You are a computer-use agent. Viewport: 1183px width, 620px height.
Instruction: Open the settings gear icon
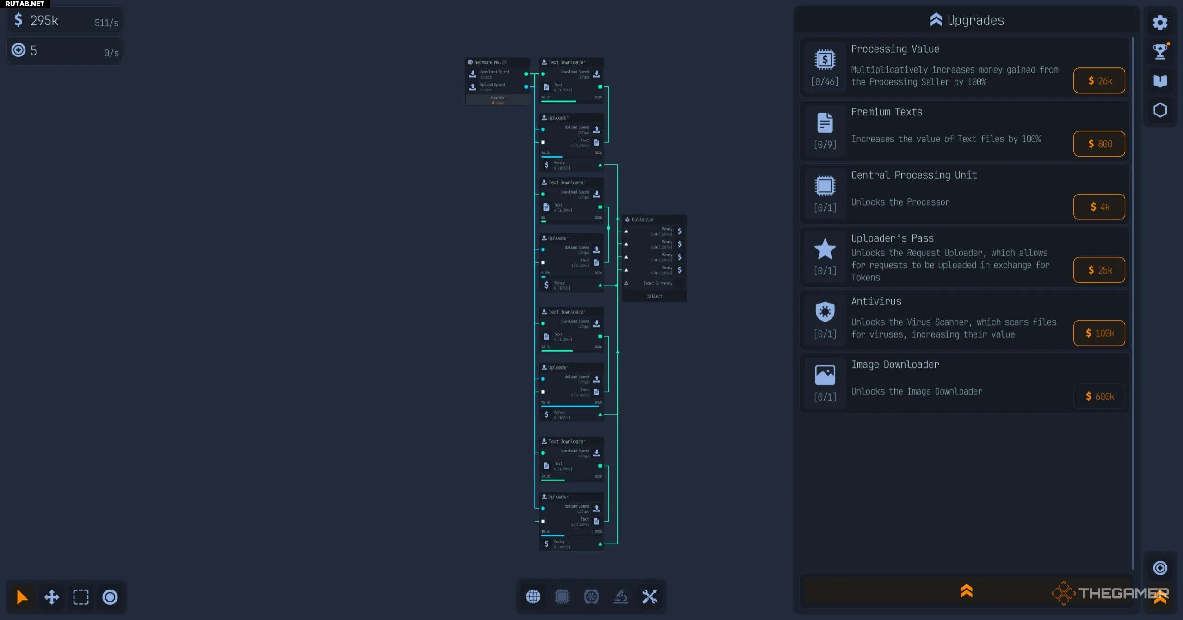pyautogui.click(x=1159, y=23)
